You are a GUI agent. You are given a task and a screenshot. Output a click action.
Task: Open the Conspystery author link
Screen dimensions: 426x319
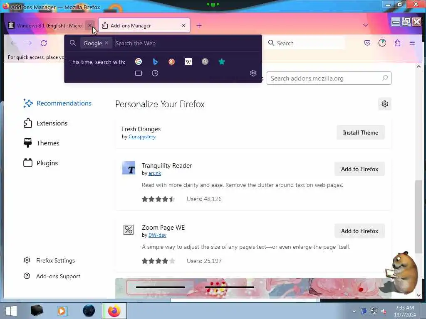tap(142, 137)
